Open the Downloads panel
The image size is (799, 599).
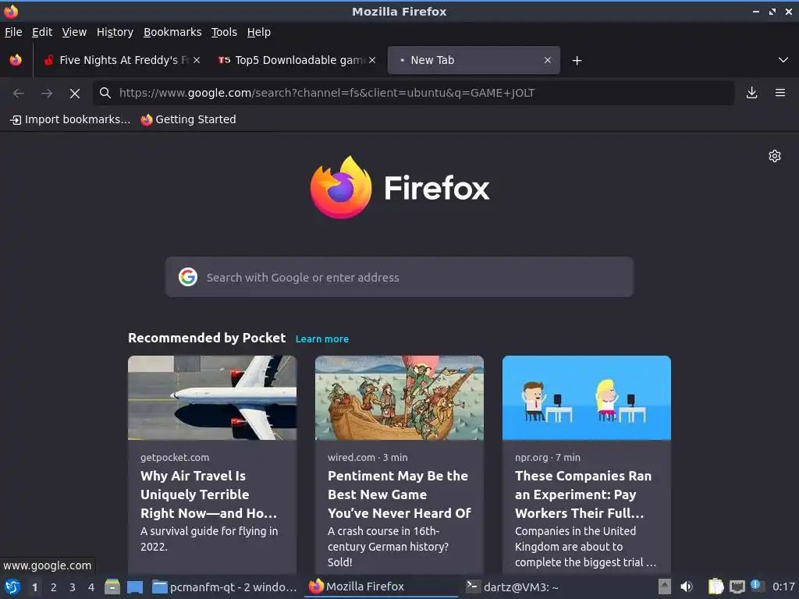[751, 93]
